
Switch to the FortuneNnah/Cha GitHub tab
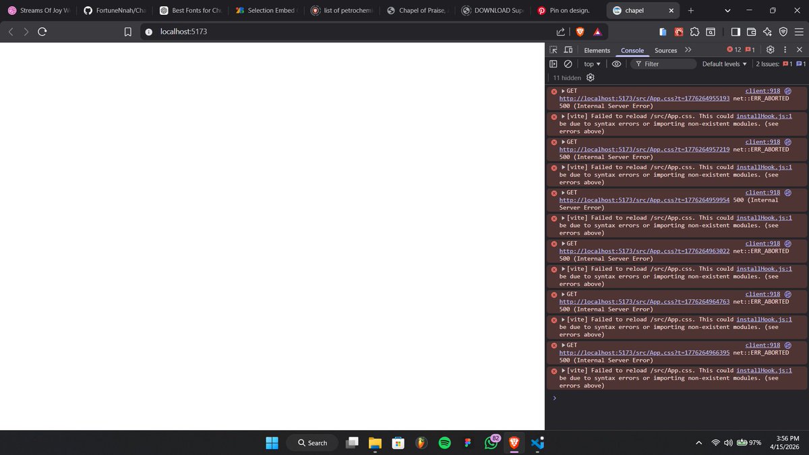(x=116, y=10)
